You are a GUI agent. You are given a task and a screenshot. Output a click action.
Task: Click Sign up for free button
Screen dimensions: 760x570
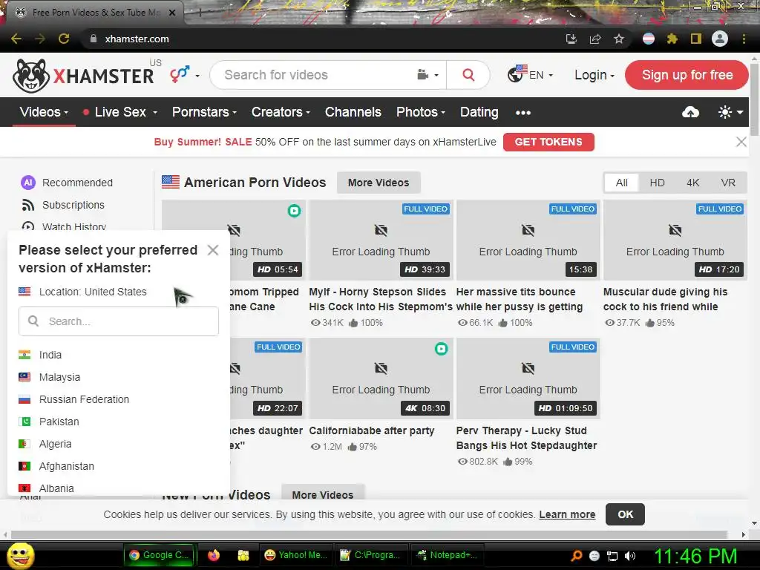click(687, 75)
